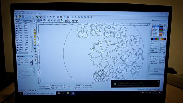This screenshot has height=103, width=183.
Task: Create a new file via toolbar icon
Action: [16, 17]
